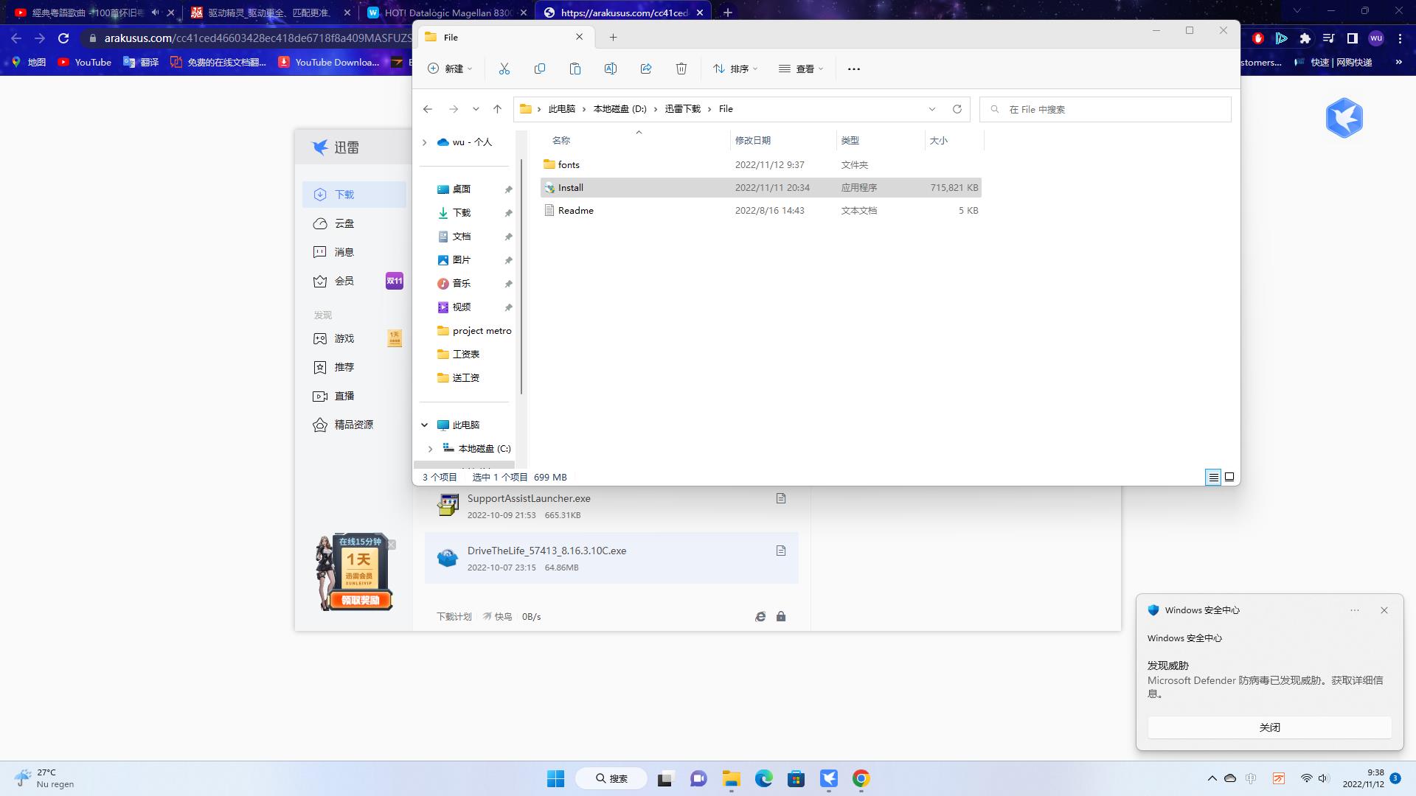Click the Copy icon in Explorer toolbar
The width and height of the screenshot is (1416, 796).
(540, 69)
